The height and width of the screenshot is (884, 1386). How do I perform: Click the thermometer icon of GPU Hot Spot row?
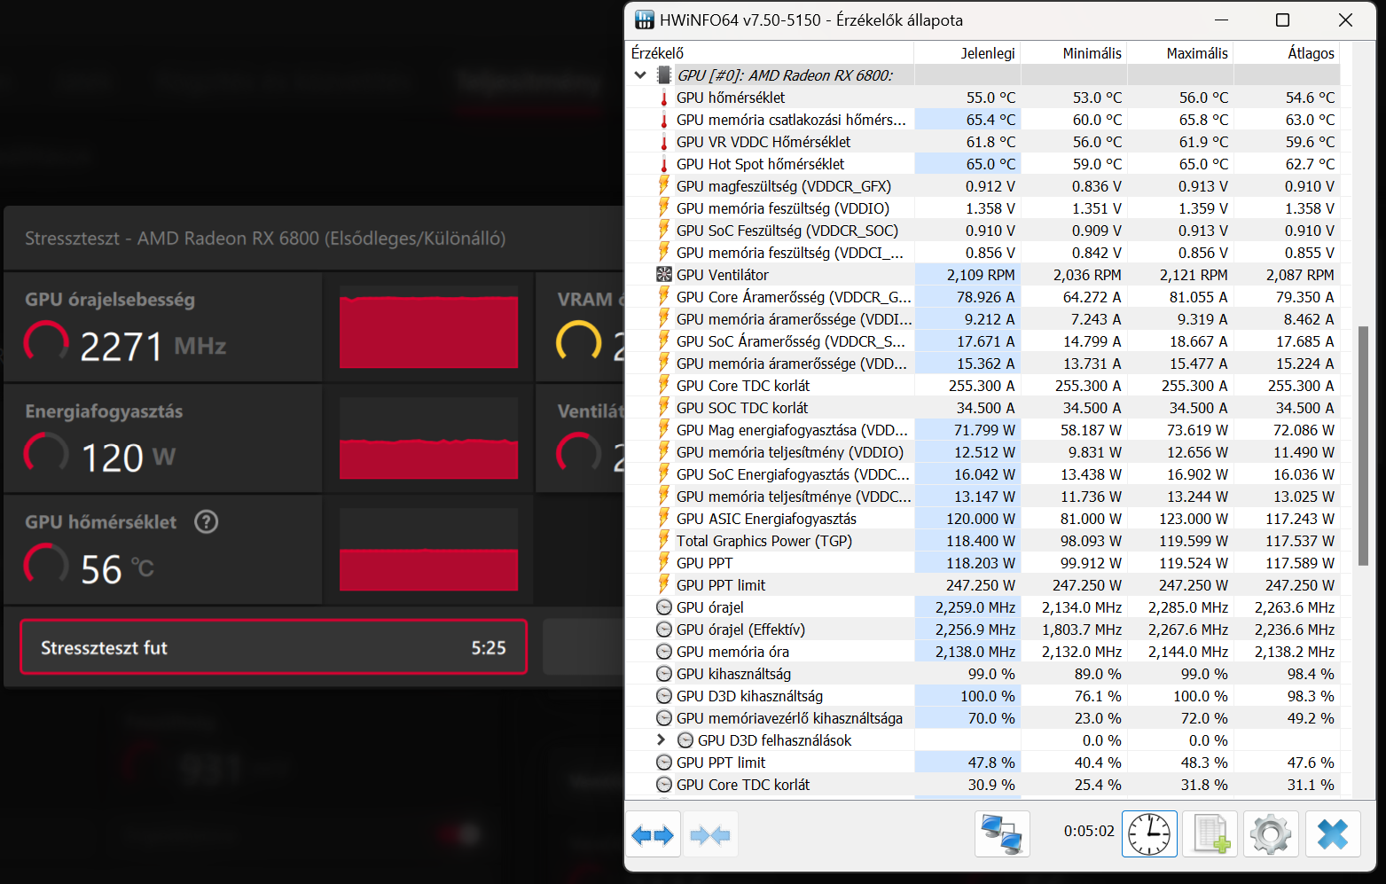coord(664,164)
